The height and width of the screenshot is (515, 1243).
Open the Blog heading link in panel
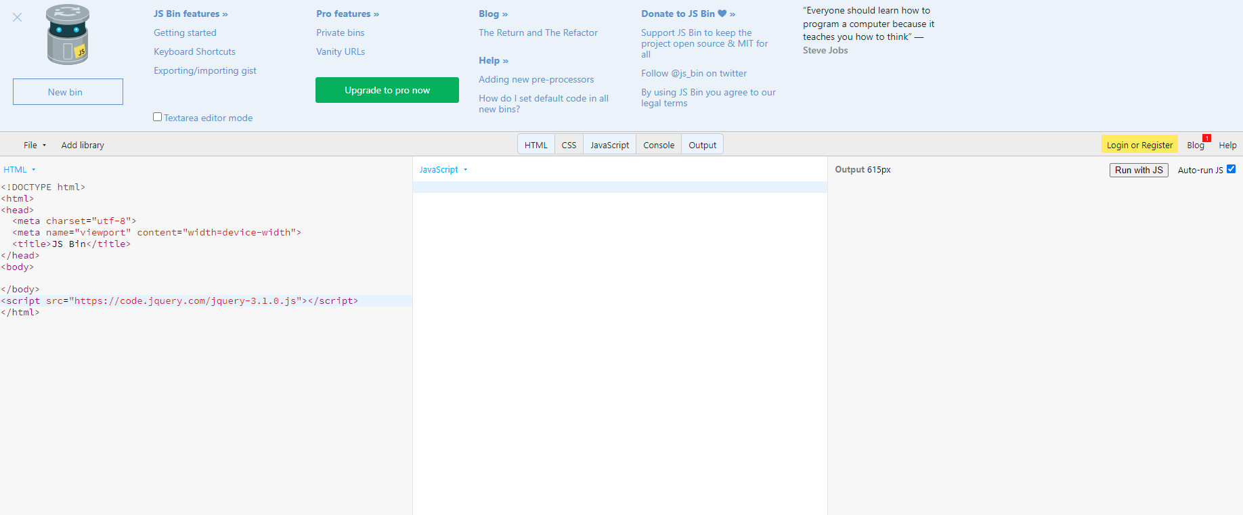493,14
